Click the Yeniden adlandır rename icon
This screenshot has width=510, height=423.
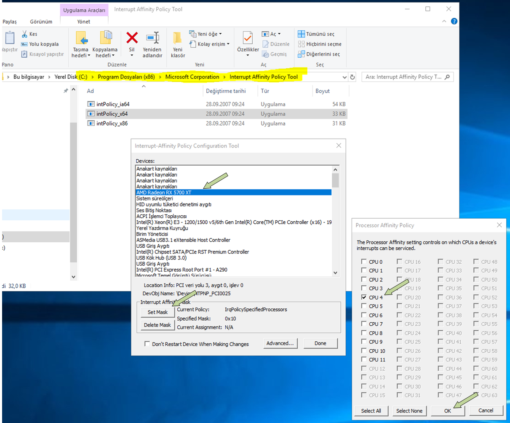[152, 38]
